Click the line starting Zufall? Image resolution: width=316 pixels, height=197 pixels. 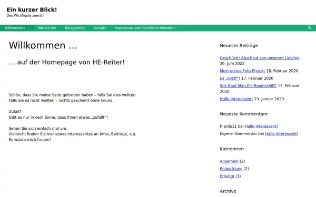[x=15, y=111]
